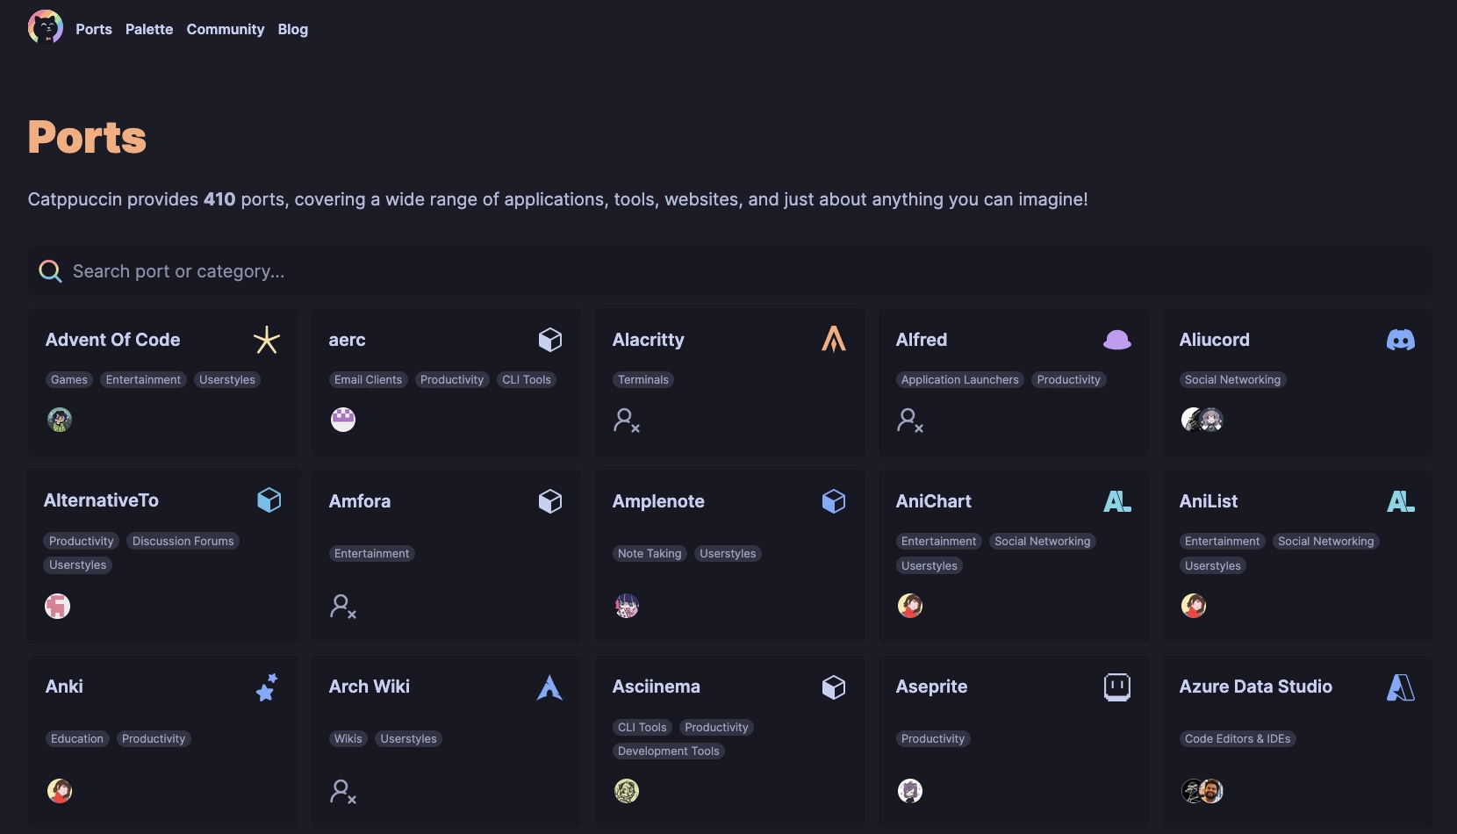Viewport: 1457px width, 834px height.
Task: Select the Games tag on Advent Of Code
Action: tap(69, 380)
